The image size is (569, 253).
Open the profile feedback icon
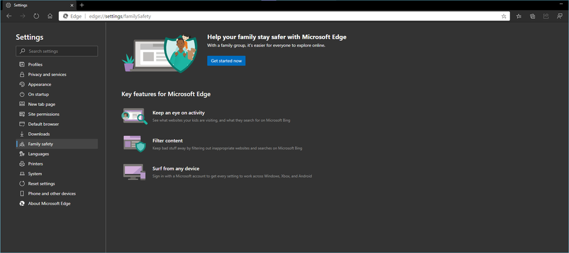[x=559, y=16]
